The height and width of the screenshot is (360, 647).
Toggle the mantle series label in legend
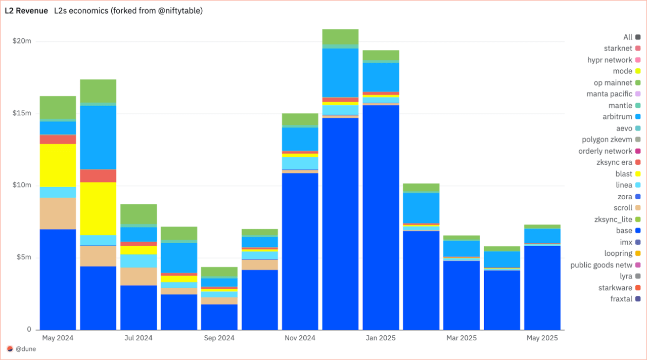click(620, 106)
